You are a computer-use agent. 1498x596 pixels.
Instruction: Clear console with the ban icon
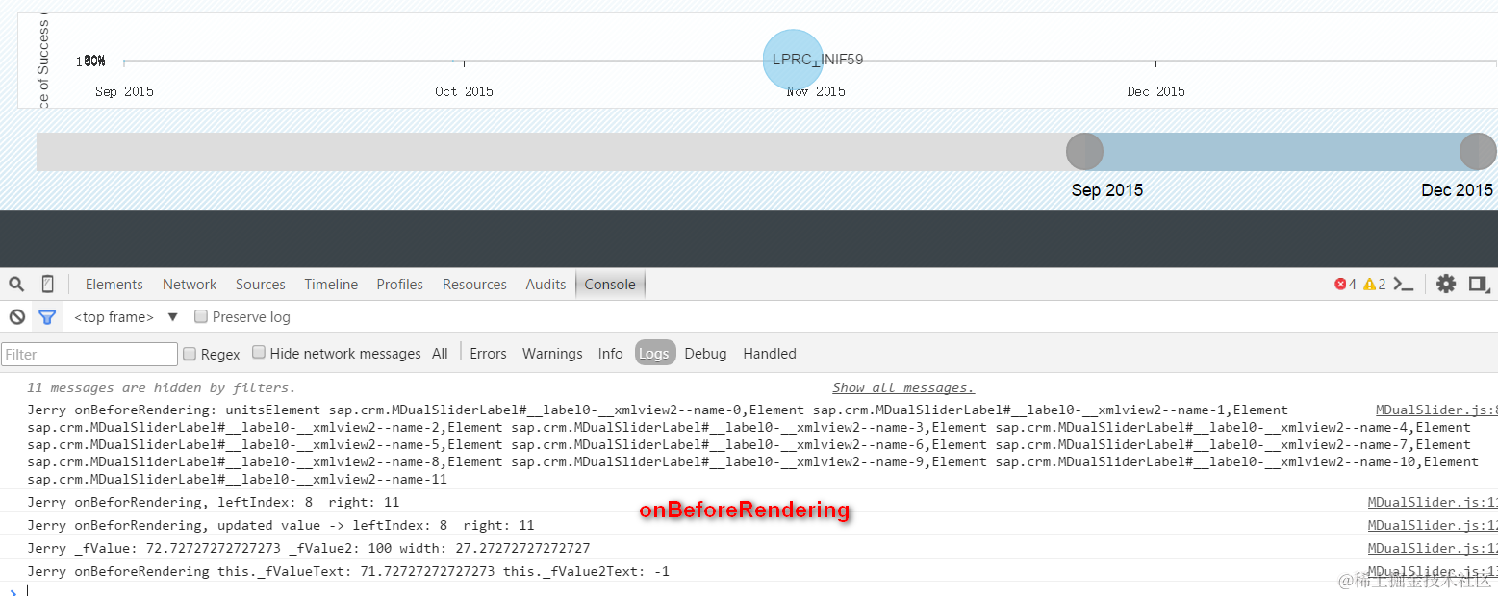click(x=16, y=316)
